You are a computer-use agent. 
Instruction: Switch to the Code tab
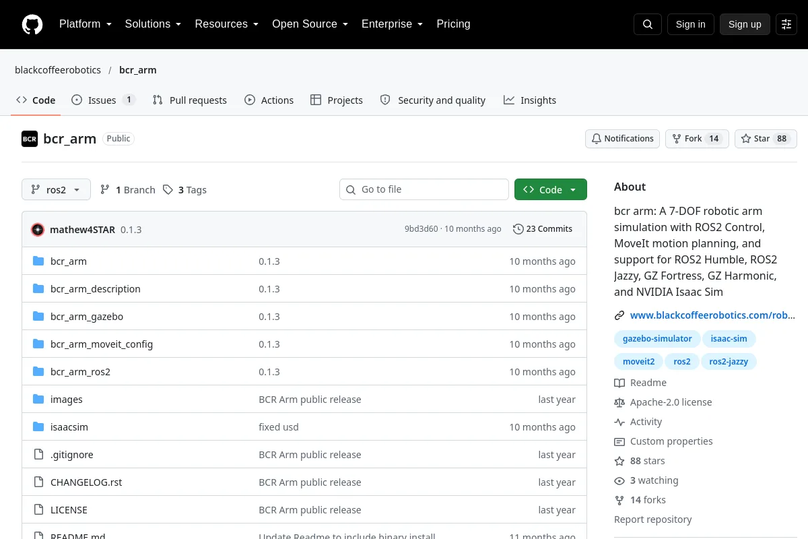36,100
